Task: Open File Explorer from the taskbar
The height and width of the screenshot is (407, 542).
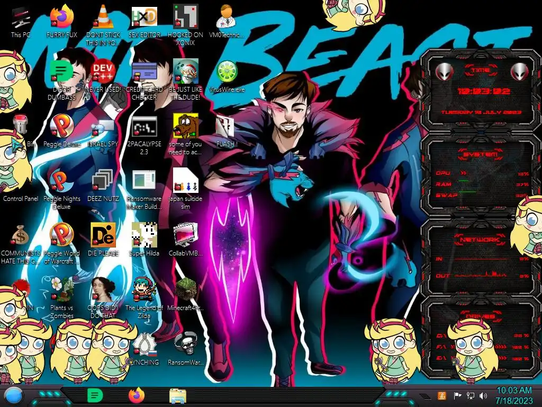Action: [x=178, y=396]
